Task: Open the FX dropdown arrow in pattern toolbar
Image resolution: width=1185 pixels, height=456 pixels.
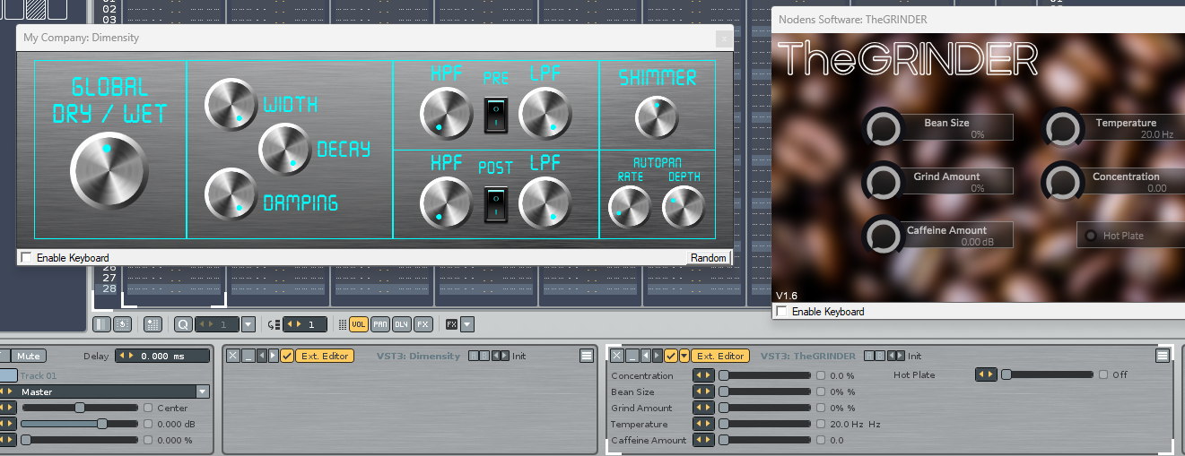Action: point(467,324)
